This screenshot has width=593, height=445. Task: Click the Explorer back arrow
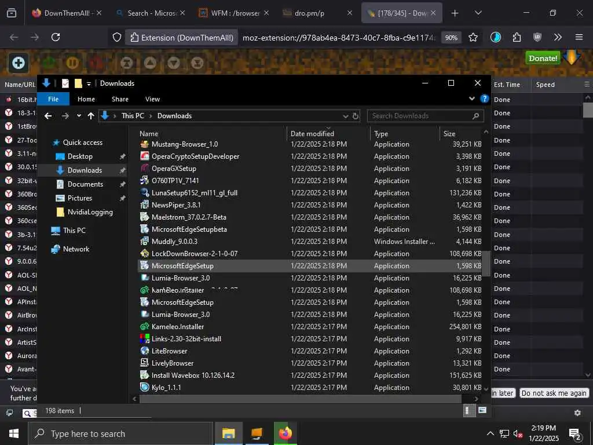coord(48,116)
